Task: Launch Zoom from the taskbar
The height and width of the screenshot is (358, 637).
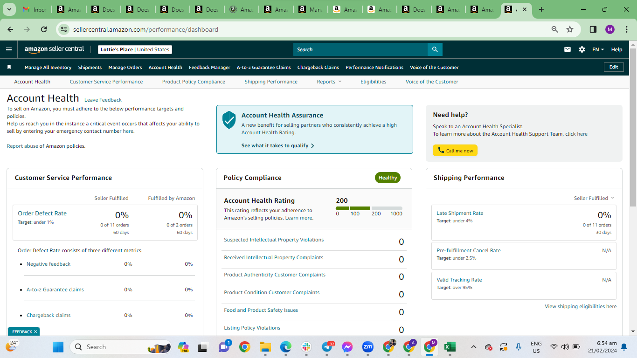Action: [x=368, y=347]
